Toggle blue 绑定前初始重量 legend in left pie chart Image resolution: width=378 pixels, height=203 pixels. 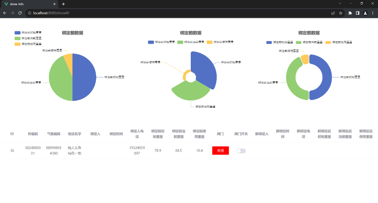click(17, 33)
